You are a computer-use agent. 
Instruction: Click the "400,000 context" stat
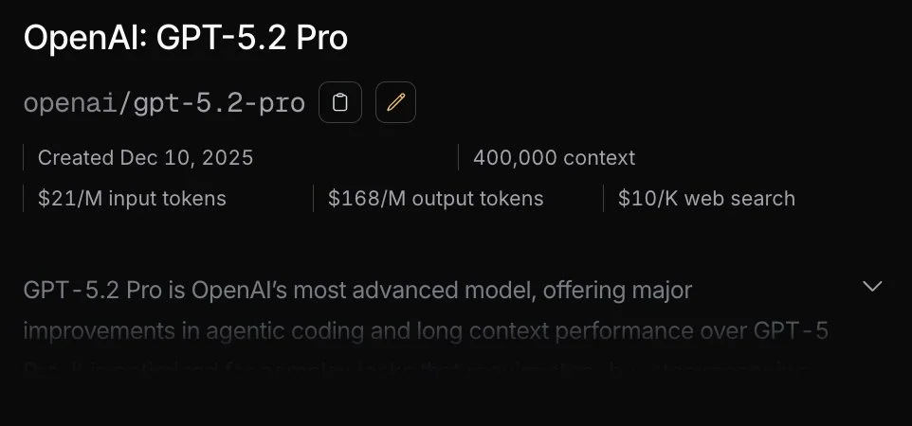pyautogui.click(x=554, y=158)
